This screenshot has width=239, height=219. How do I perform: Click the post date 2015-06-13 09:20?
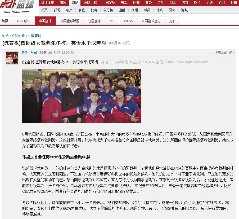coord(61,53)
